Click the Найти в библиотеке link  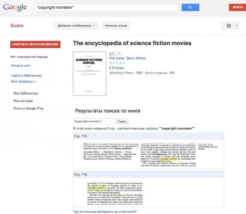pos(26,75)
